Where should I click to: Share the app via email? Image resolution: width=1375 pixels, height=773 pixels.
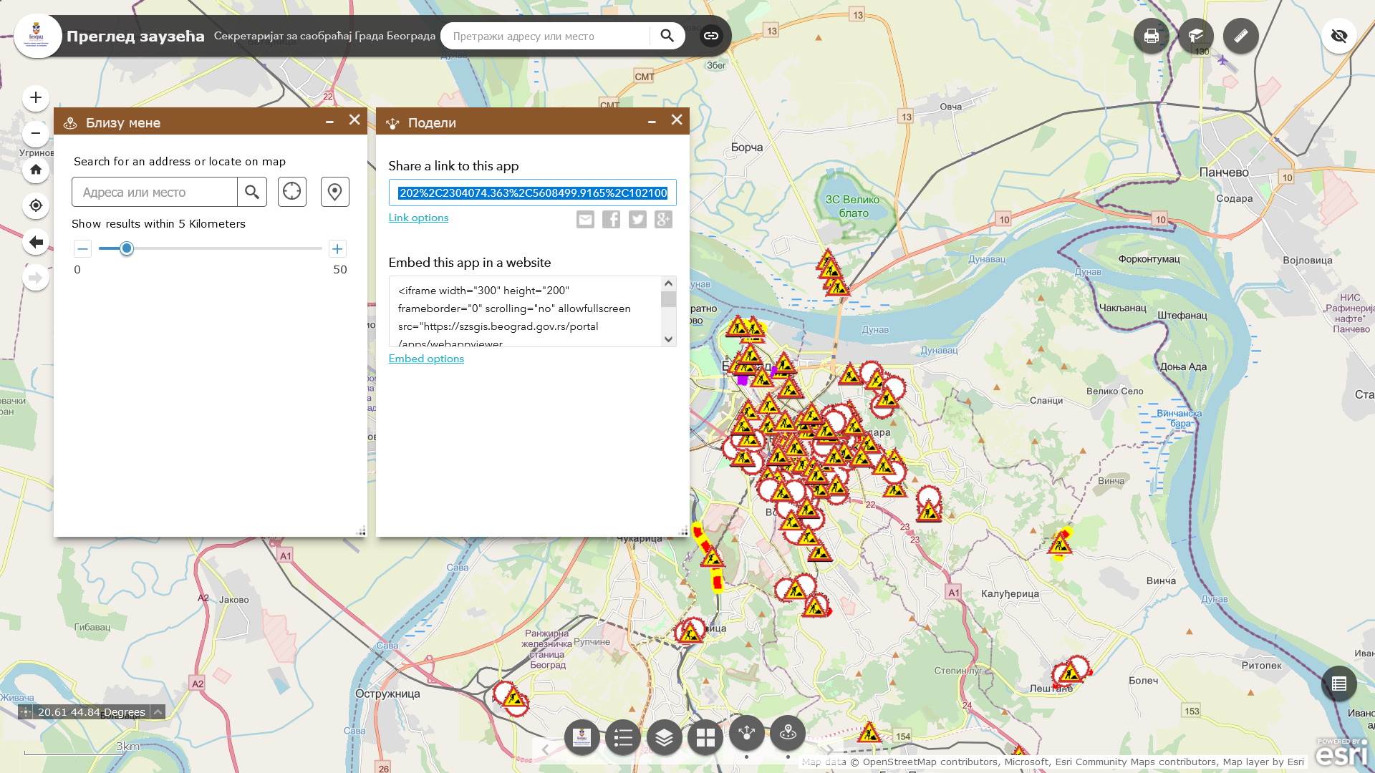click(x=585, y=220)
